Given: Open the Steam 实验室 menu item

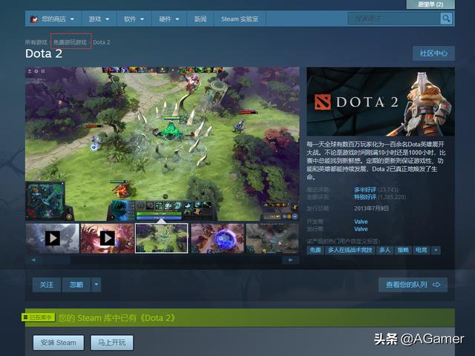Looking at the screenshot, I should tap(240, 19).
